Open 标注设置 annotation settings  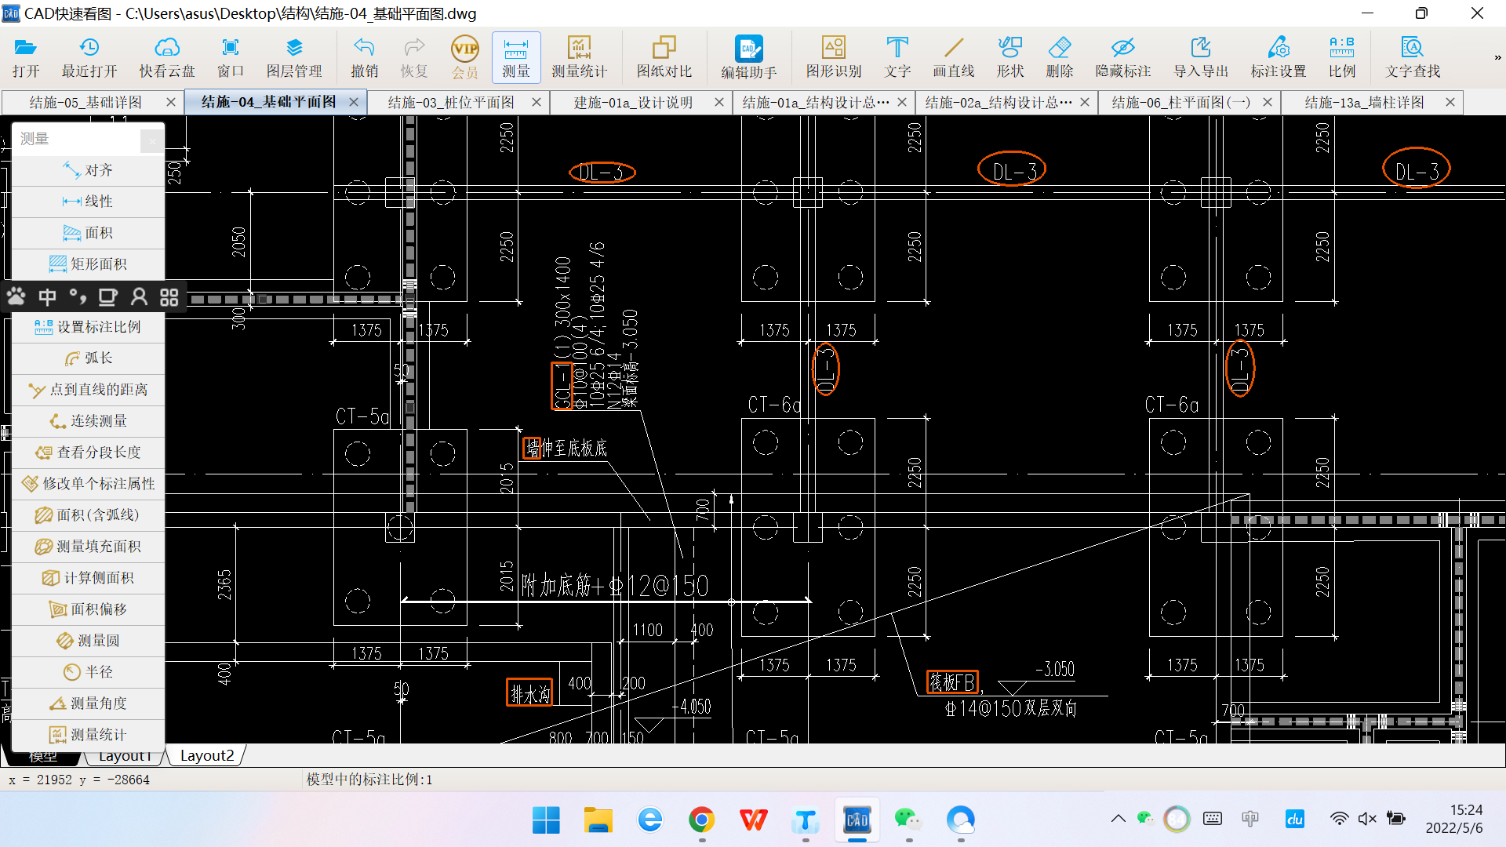pyautogui.click(x=1279, y=58)
